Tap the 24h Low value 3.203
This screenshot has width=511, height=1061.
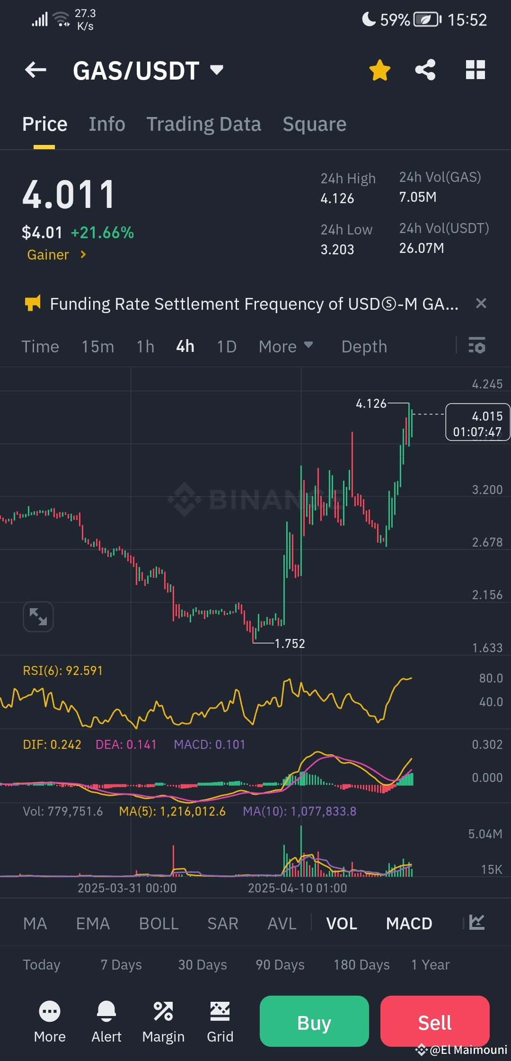(x=337, y=250)
